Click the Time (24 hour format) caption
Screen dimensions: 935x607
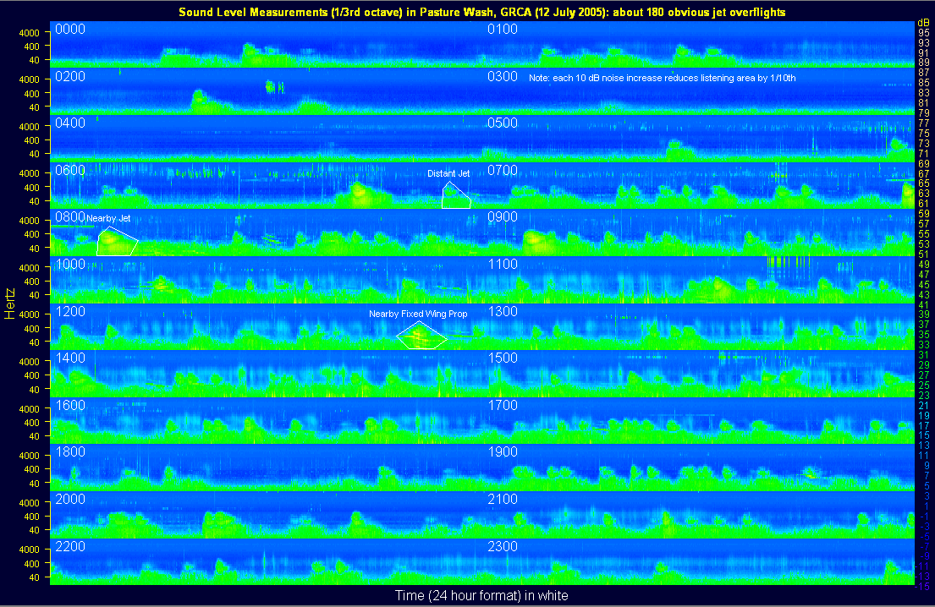pyautogui.click(x=482, y=596)
